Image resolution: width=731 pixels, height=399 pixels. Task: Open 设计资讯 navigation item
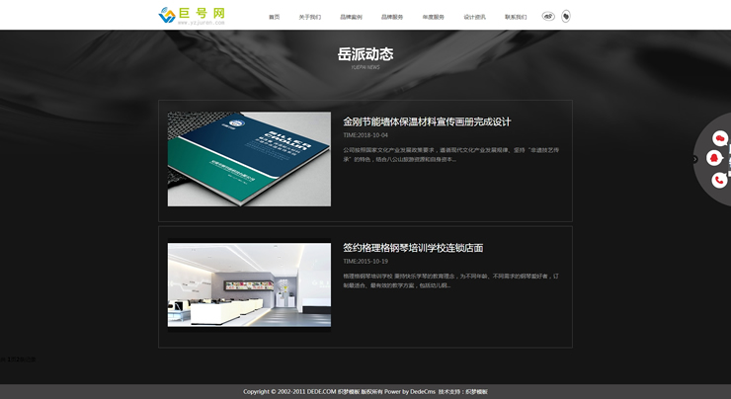click(x=474, y=17)
